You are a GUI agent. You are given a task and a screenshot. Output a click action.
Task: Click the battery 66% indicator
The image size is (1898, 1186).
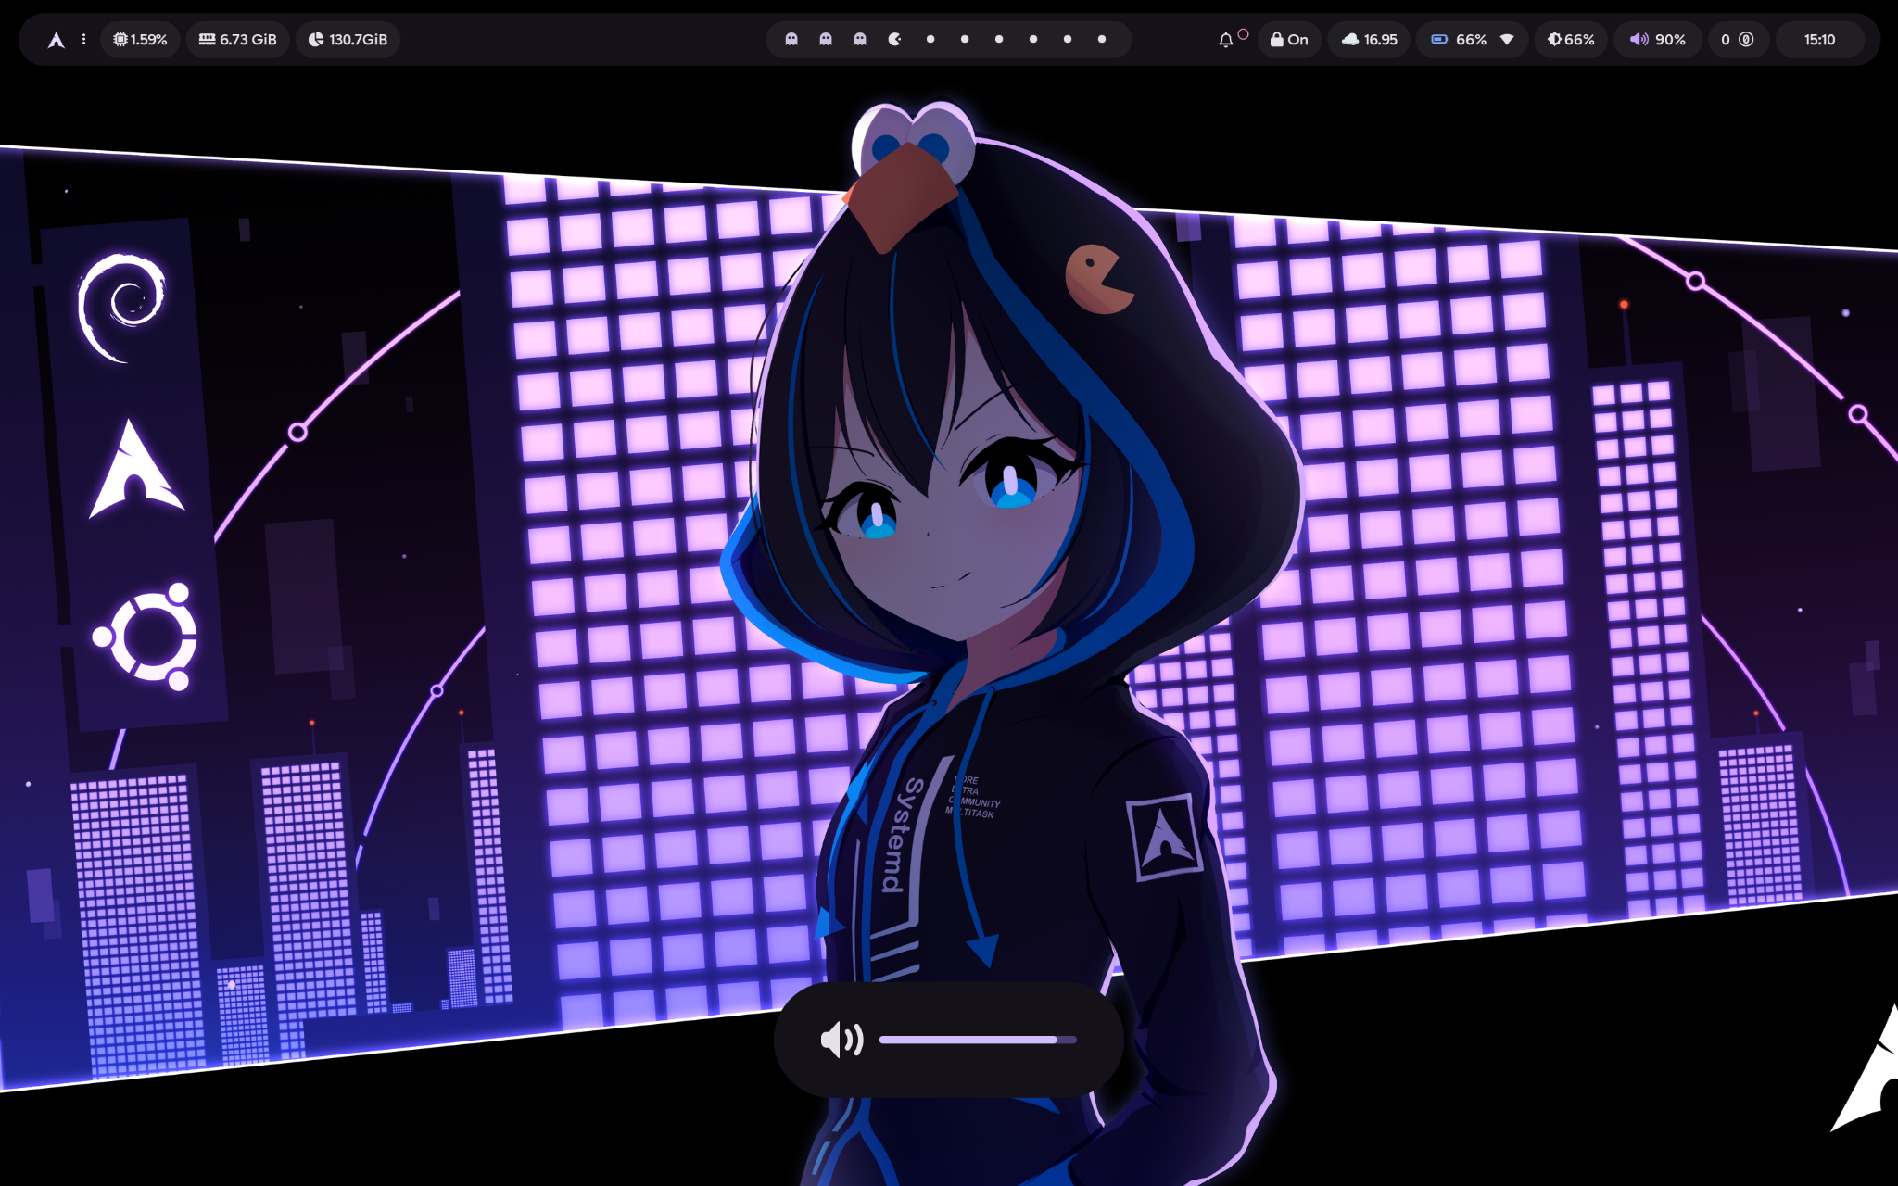click(1460, 40)
